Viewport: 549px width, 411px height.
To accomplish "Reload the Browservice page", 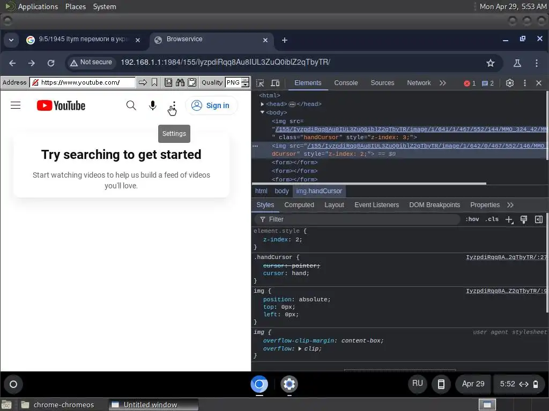I will (x=51, y=63).
